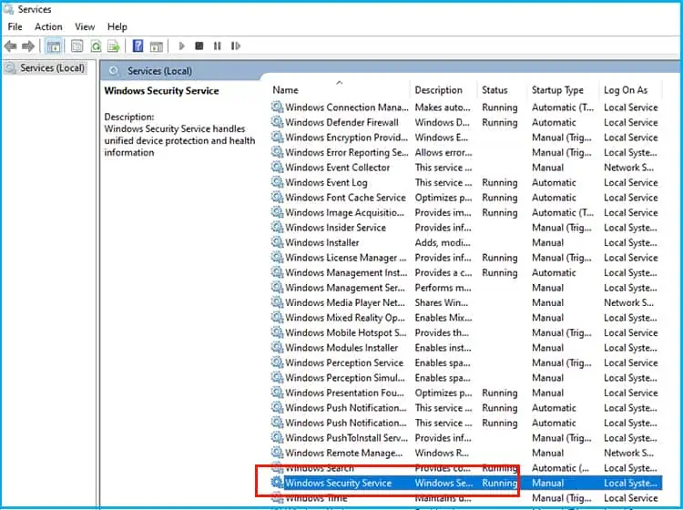Screen dimensions: 683x510
Task: Select Windows Perception Simulation service
Action: [x=466, y=378]
